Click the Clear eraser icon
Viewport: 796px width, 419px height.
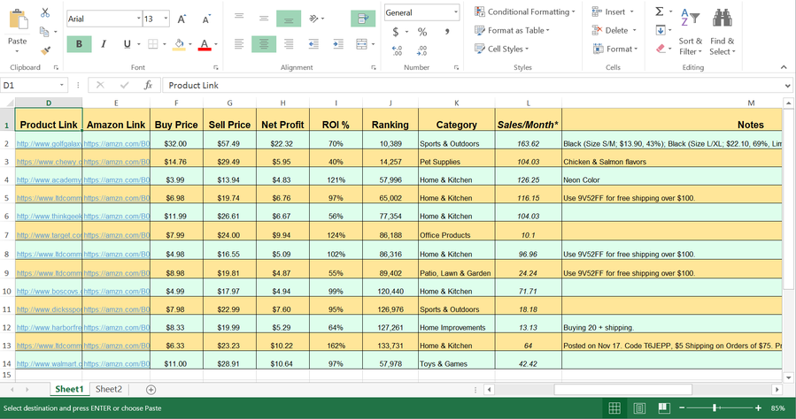(661, 50)
